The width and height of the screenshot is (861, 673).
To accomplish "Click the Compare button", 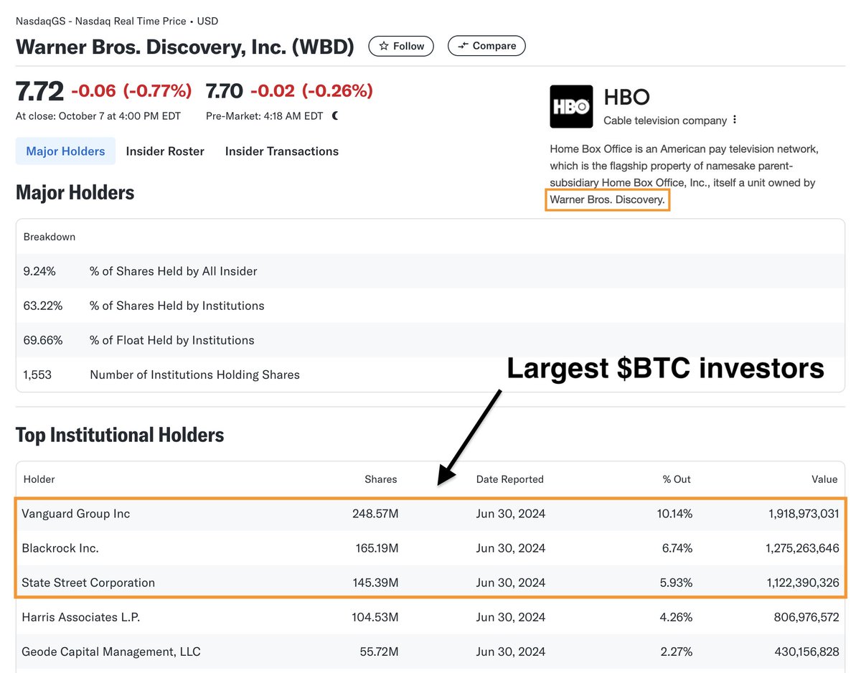I will coord(486,46).
